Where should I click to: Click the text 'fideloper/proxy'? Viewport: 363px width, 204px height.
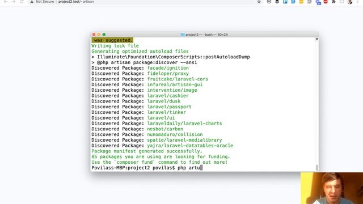pyautogui.click(x=168, y=74)
